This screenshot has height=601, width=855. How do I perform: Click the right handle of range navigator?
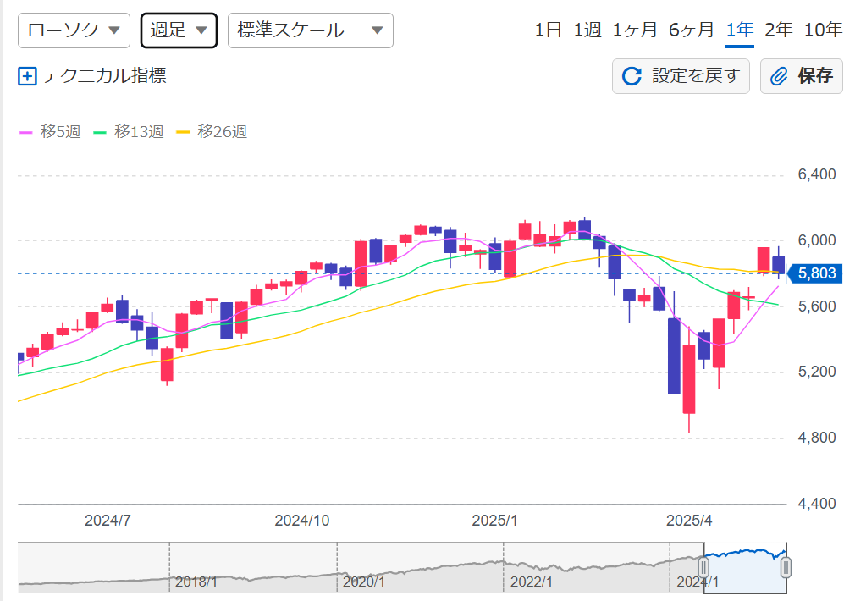786,567
